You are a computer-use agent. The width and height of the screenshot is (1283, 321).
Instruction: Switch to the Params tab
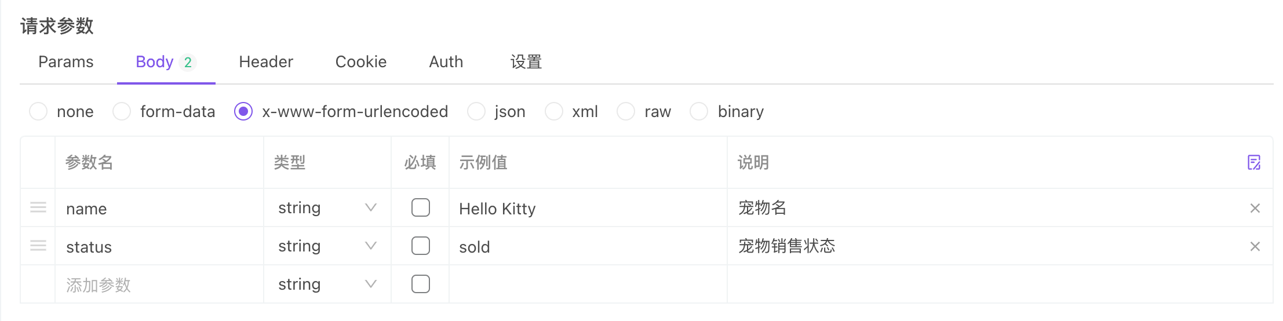click(x=66, y=62)
